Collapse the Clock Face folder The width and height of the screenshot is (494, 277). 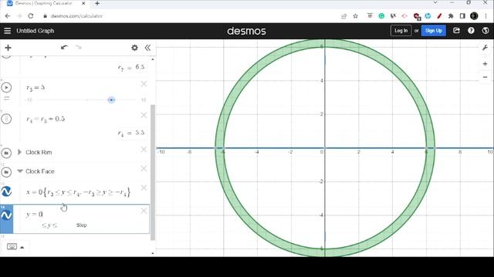click(x=20, y=171)
